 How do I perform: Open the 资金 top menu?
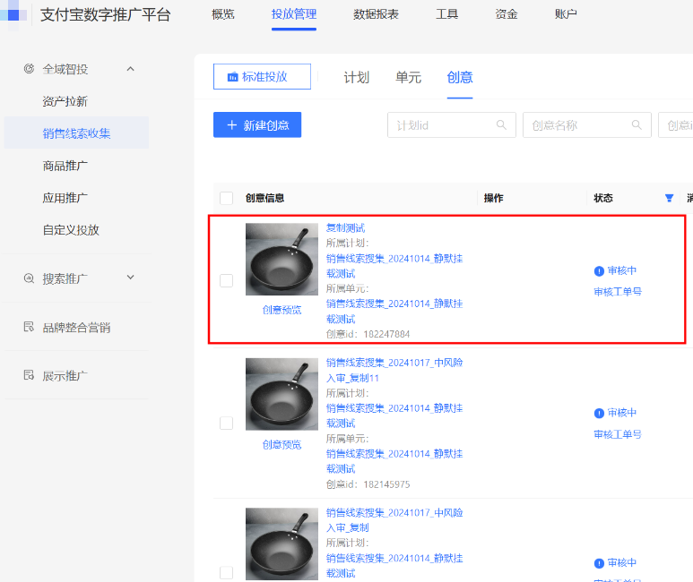pos(506,14)
